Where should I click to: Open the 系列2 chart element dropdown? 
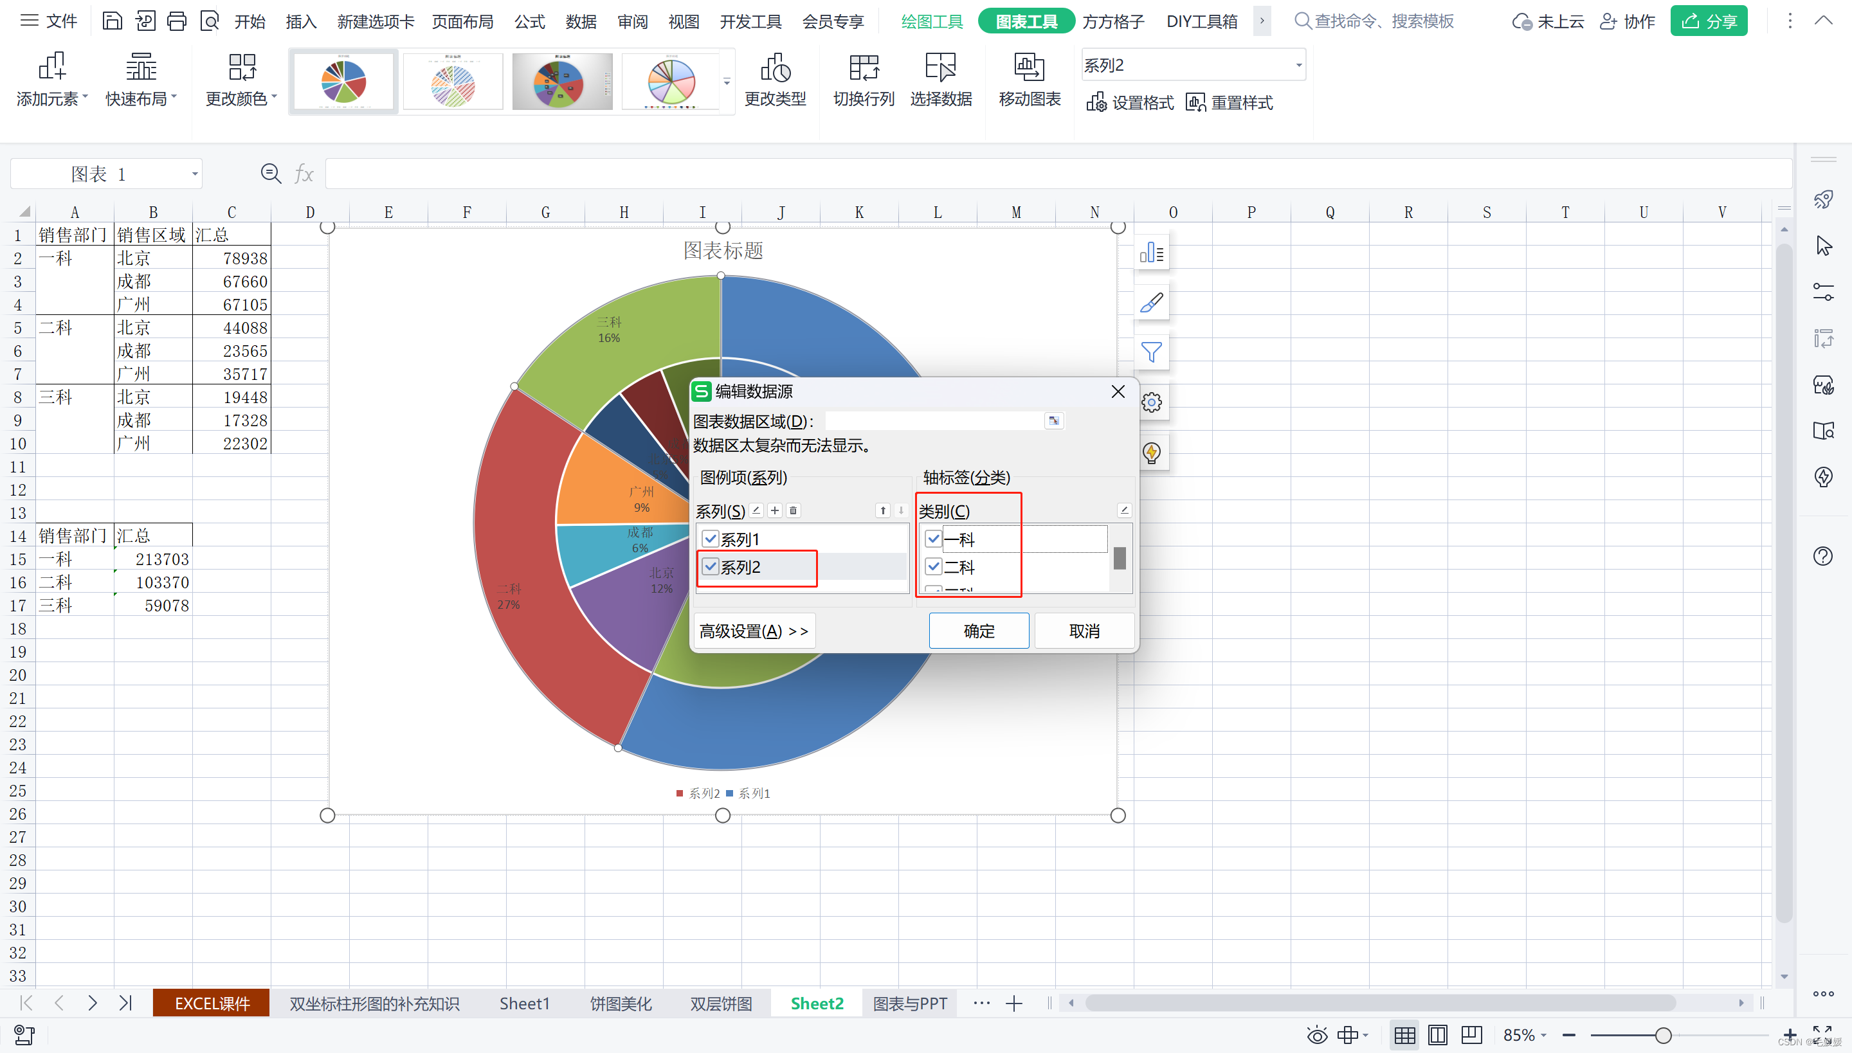point(1298,65)
